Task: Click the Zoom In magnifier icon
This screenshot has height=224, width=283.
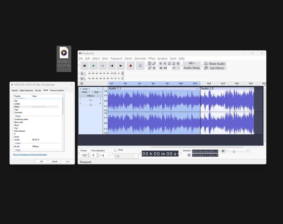Action: [161, 64]
